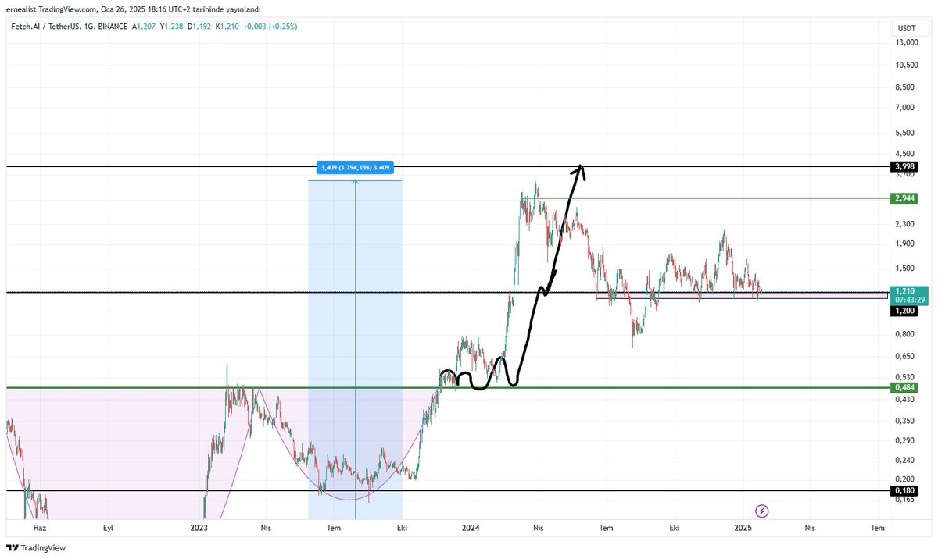Click the 2025 label on time axis
Viewport: 938px width, 559px height.
pyautogui.click(x=743, y=529)
